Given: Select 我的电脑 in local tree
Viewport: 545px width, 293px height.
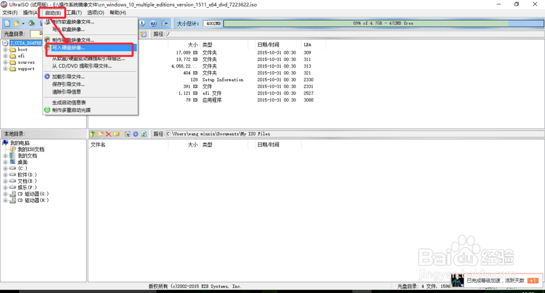Looking at the screenshot, I should click(x=20, y=143).
